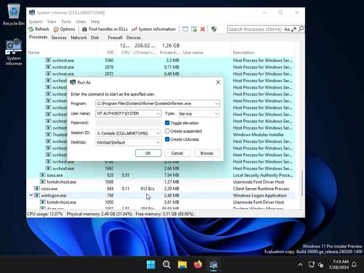Select svchost.exe with PID 1692

tap(161, 168)
